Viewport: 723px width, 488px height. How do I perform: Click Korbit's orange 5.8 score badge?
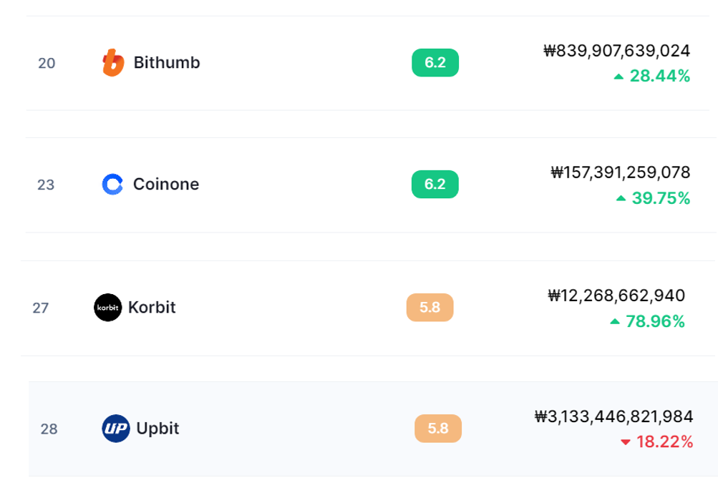click(430, 308)
